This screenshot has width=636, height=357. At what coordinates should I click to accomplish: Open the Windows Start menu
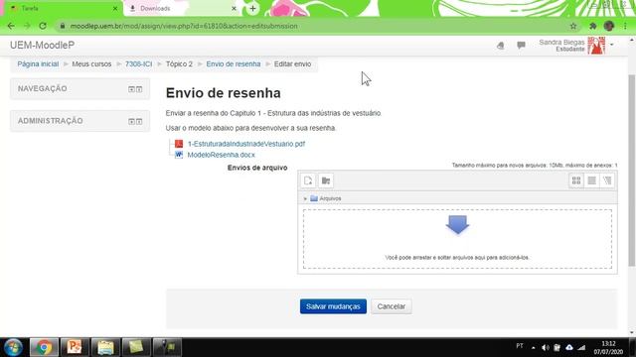click(x=13, y=347)
